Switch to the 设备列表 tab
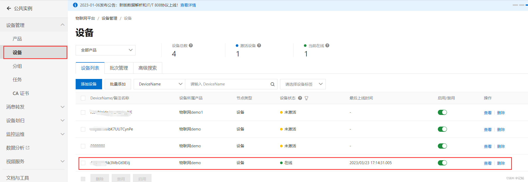The width and height of the screenshot is (528, 182). point(90,68)
